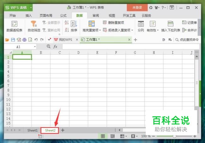The width and height of the screenshot is (205, 143).
Task: Sort descending with the Z-A icon
Action: 67,30
